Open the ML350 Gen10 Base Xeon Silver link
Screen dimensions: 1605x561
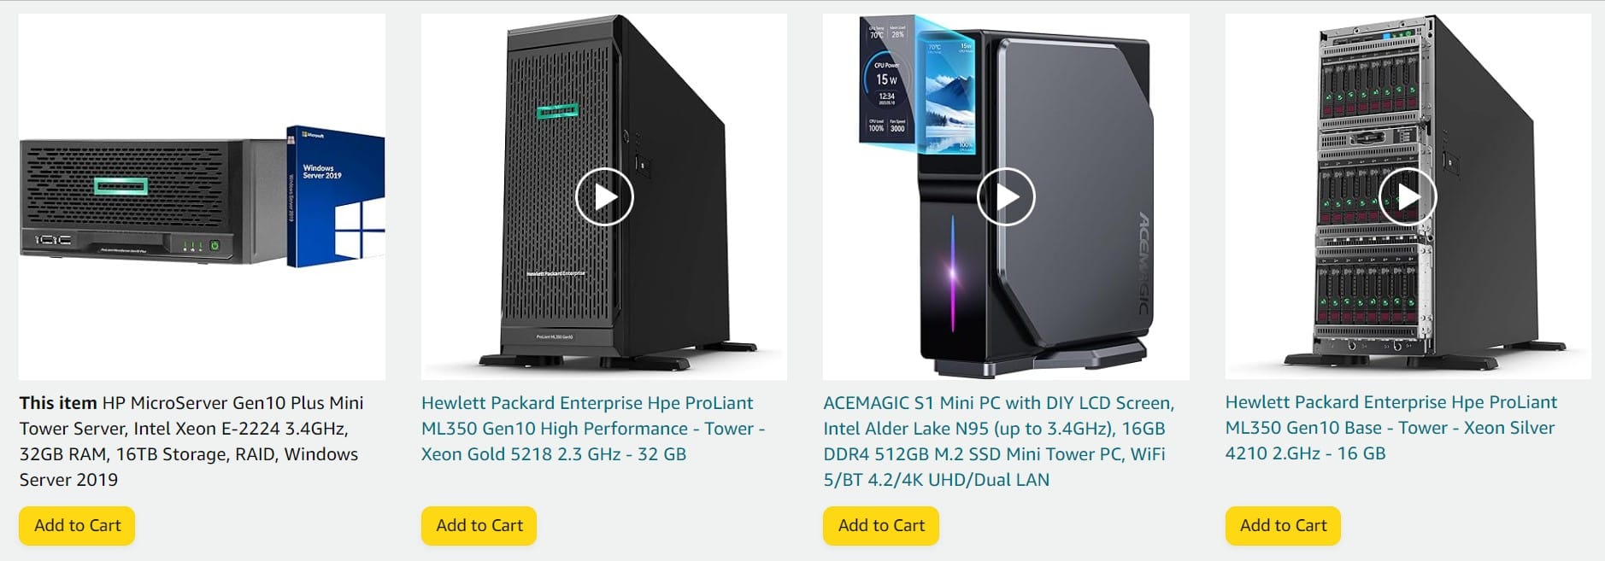[x=1391, y=428]
